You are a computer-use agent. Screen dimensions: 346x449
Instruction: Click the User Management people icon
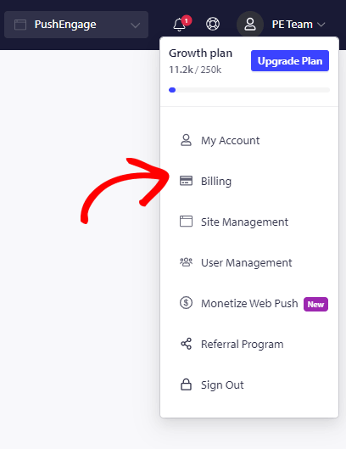(x=186, y=262)
